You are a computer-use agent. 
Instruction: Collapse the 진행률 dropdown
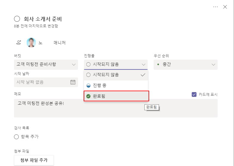point(116,65)
